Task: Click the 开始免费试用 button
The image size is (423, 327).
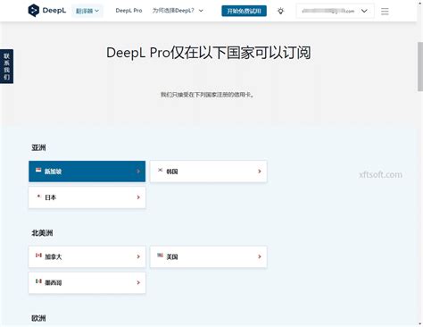Action: click(x=244, y=11)
